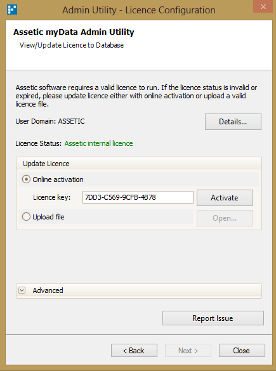Click the Upload file label text
This screenshot has width=276, height=371.
48,217
